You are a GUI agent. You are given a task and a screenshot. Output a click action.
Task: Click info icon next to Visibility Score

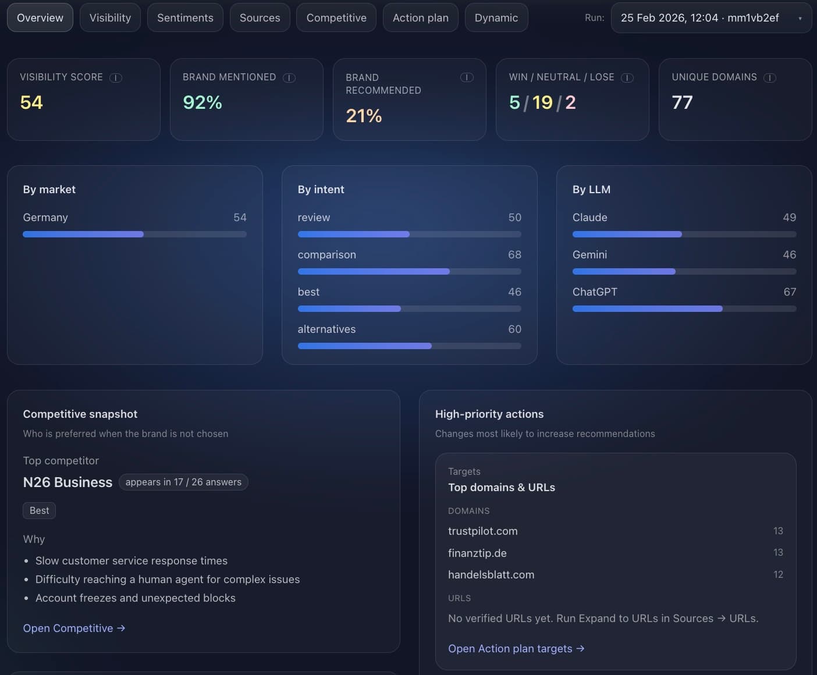116,77
